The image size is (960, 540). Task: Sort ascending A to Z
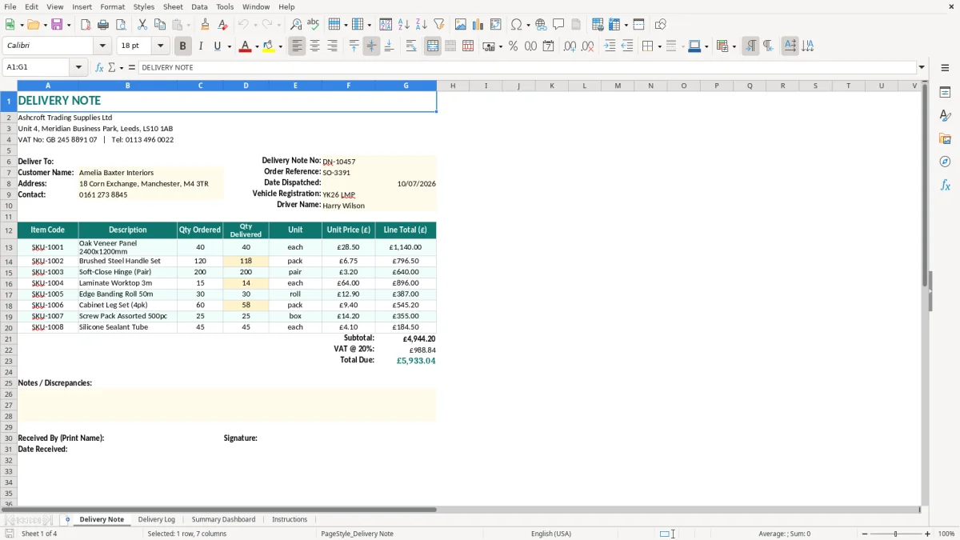[404, 25]
